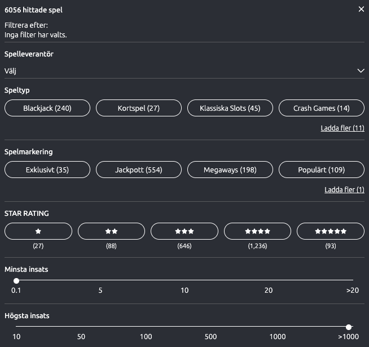The height and width of the screenshot is (347, 369).
Task: Choose the five-star rating filter
Action: click(x=331, y=231)
